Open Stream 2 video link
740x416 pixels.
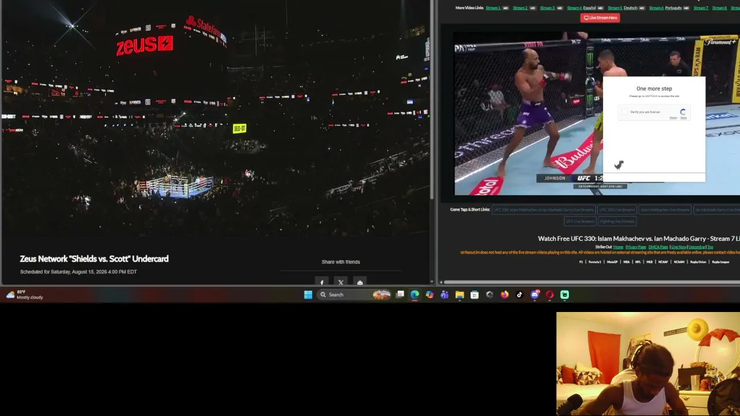click(520, 8)
